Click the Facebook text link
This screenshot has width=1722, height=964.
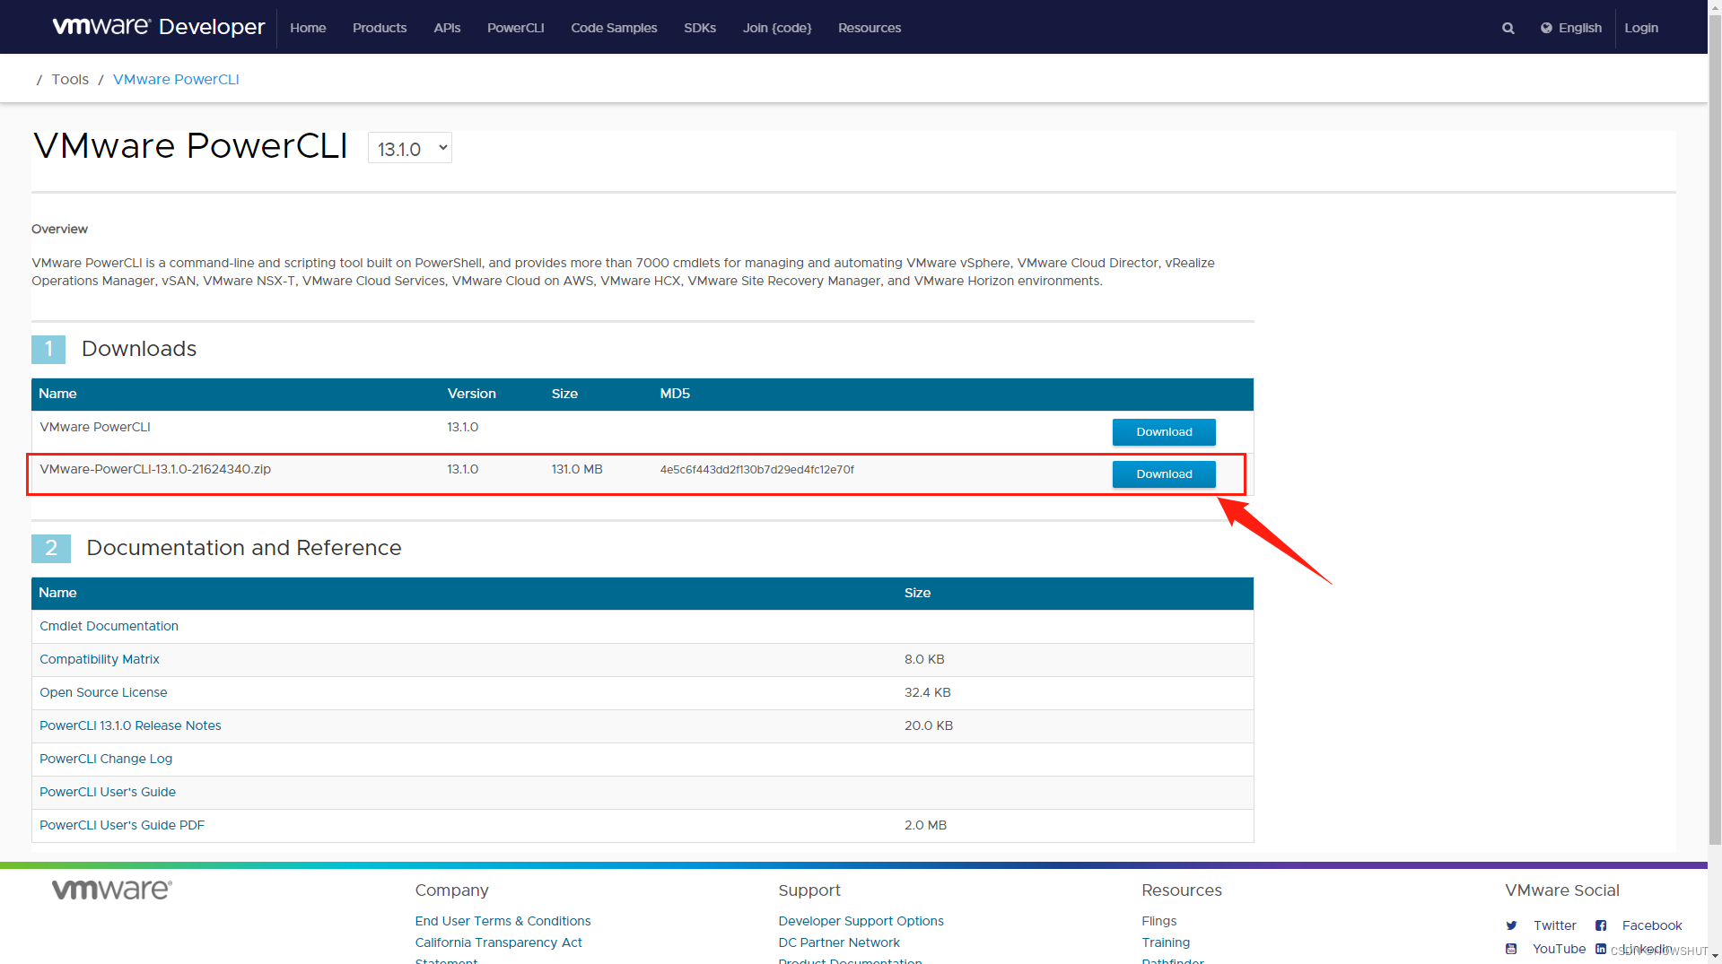(1652, 925)
